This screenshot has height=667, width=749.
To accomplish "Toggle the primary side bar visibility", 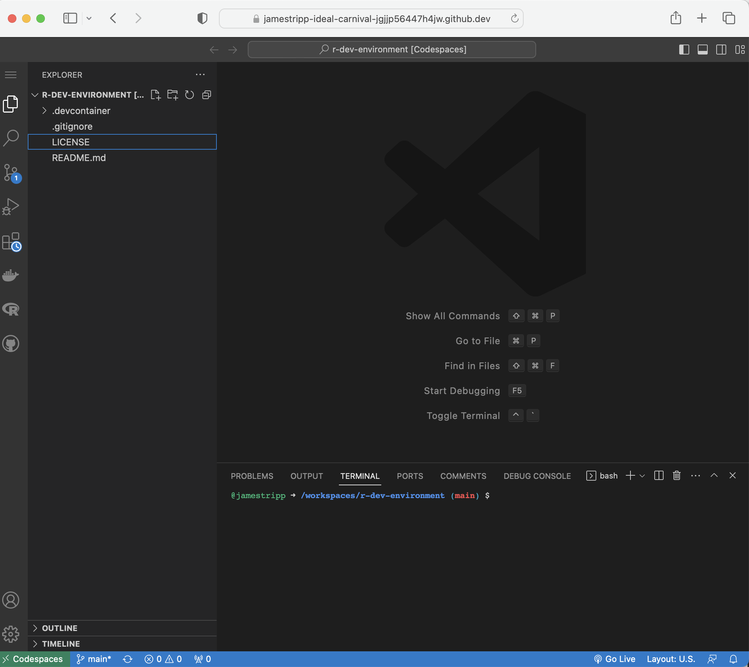I will (x=684, y=50).
